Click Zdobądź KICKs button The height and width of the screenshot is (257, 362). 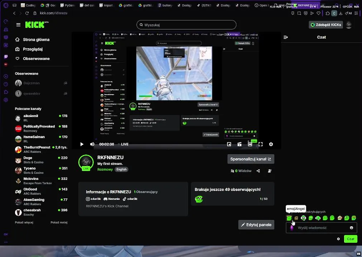(x=326, y=25)
